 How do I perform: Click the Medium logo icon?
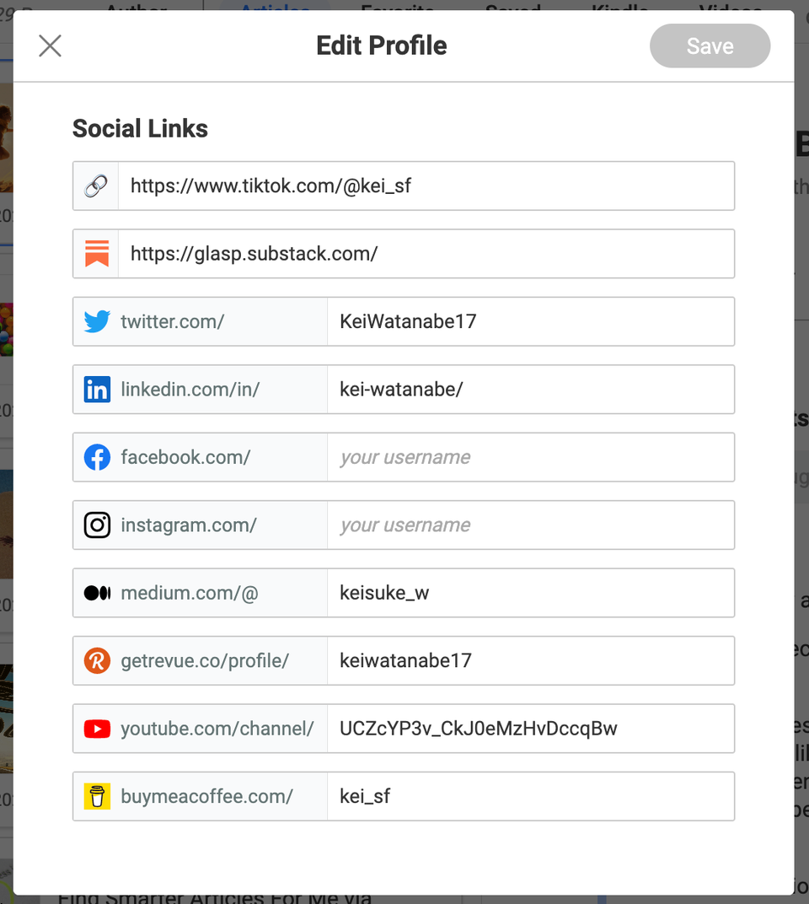pos(97,593)
